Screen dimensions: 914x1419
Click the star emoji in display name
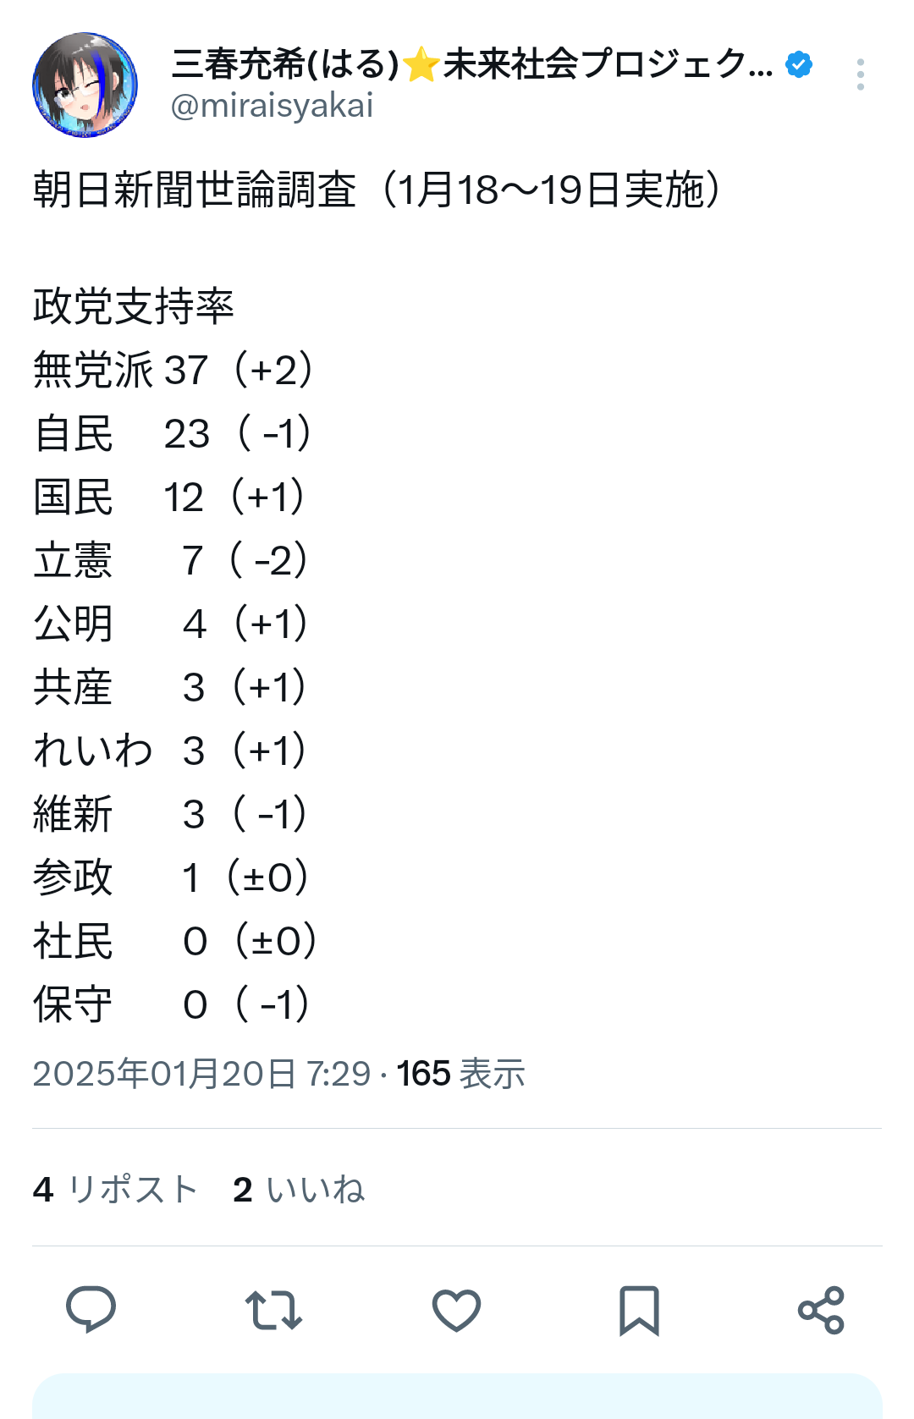(x=421, y=65)
